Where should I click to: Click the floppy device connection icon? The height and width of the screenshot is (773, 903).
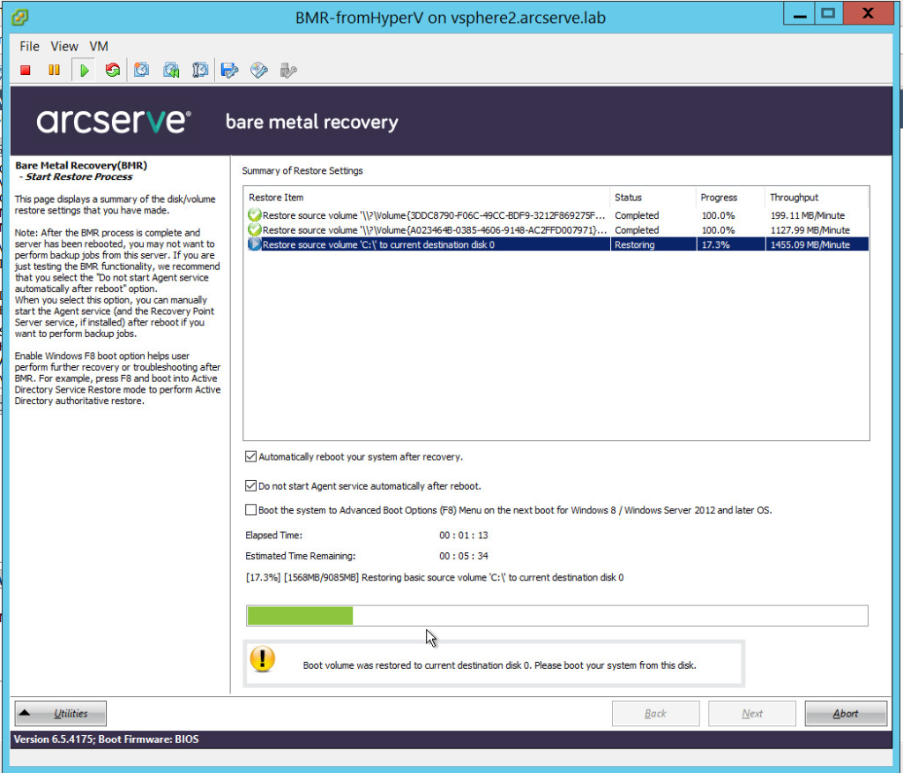click(x=230, y=71)
